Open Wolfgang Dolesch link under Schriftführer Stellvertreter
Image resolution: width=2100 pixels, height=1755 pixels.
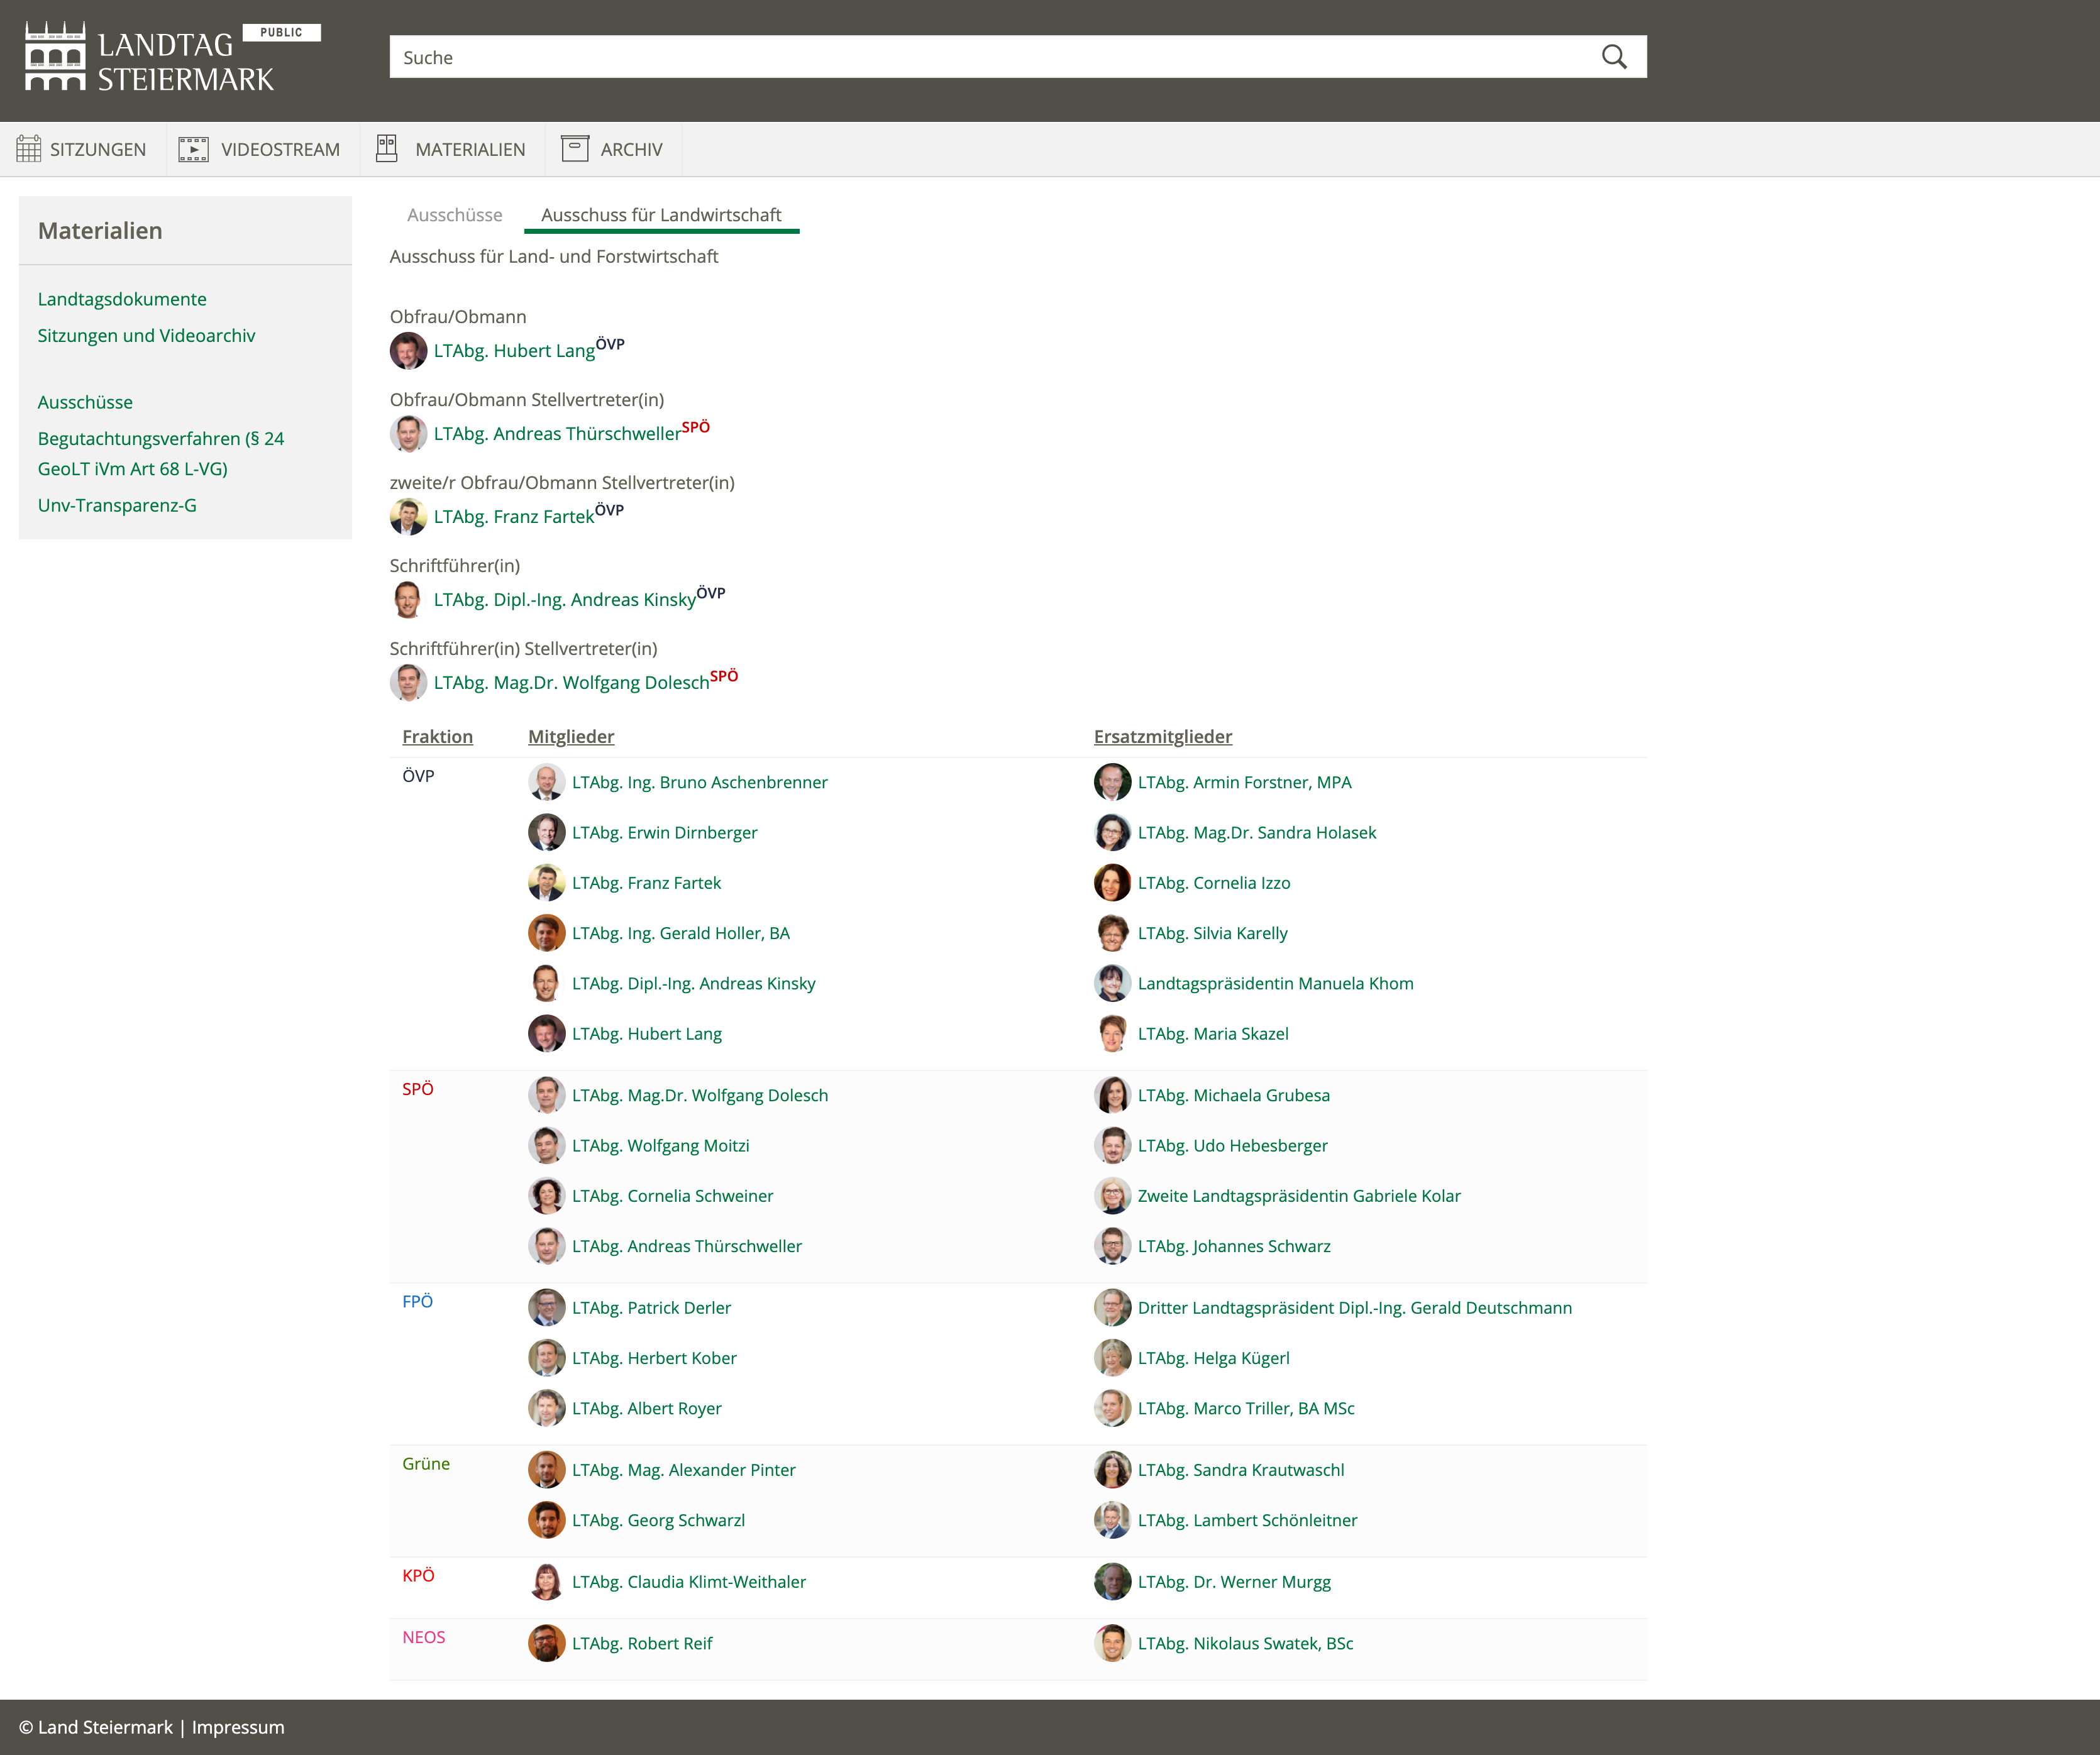click(572, 683)
